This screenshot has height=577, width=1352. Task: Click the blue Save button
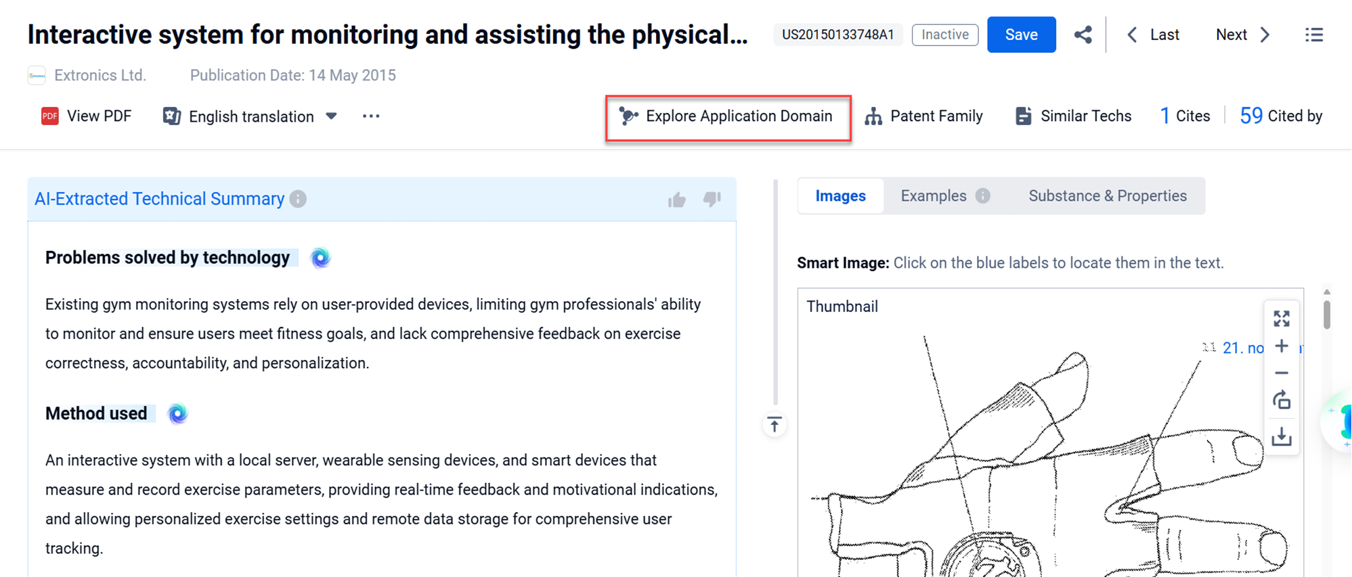(x=1020, y=34)
